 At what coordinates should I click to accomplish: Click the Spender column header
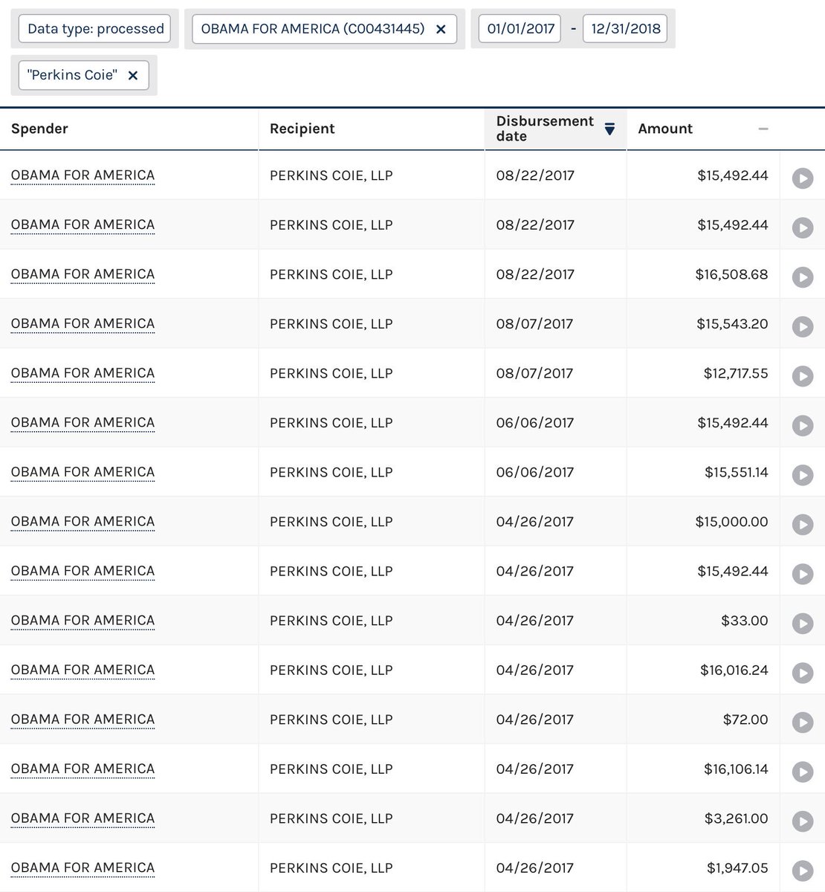pyautogui.click(x=39, y=129)
